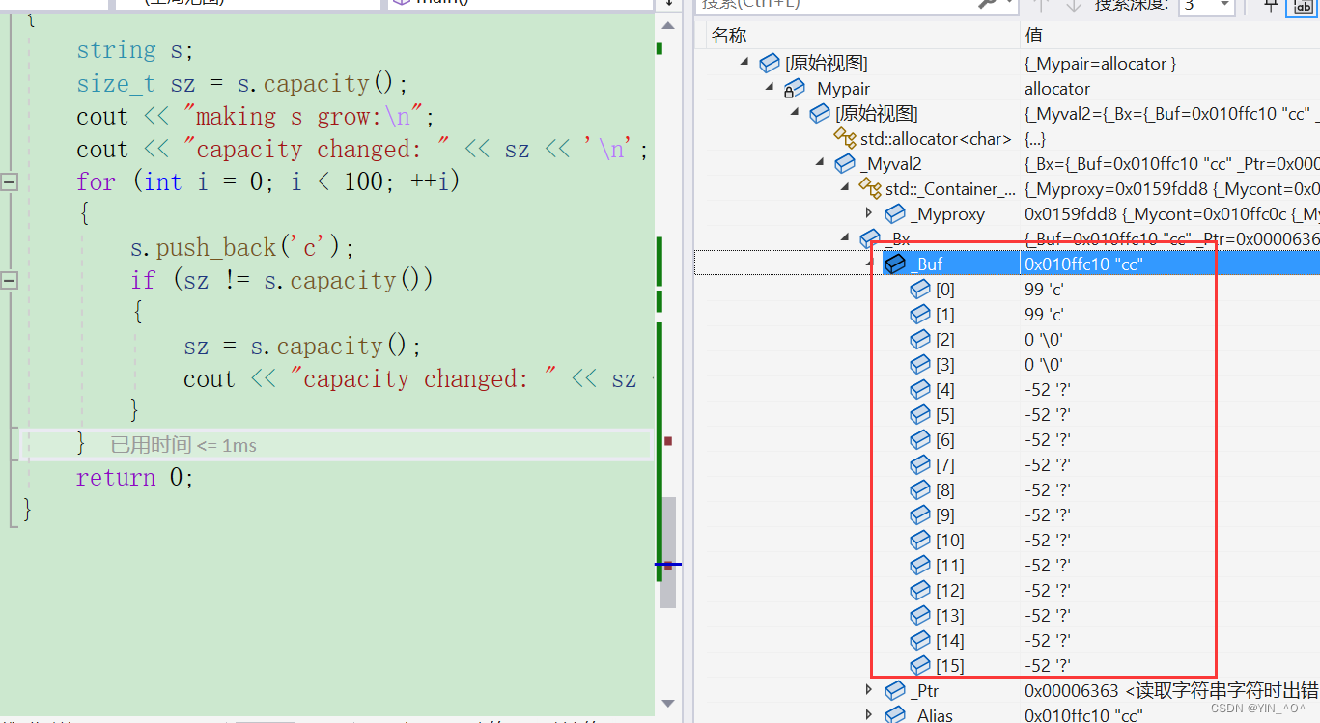This screenshot has width=1320, height=723.
Task: Select the _Myproxy value 0x0159fdd8
Action: [1071, 213]
